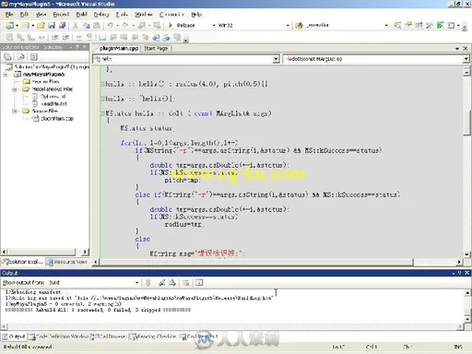Viewport: 472px width, 354px height.
Task: Click the Toggle Bookmark icon in text toolbar
Action: click(102, 37)
